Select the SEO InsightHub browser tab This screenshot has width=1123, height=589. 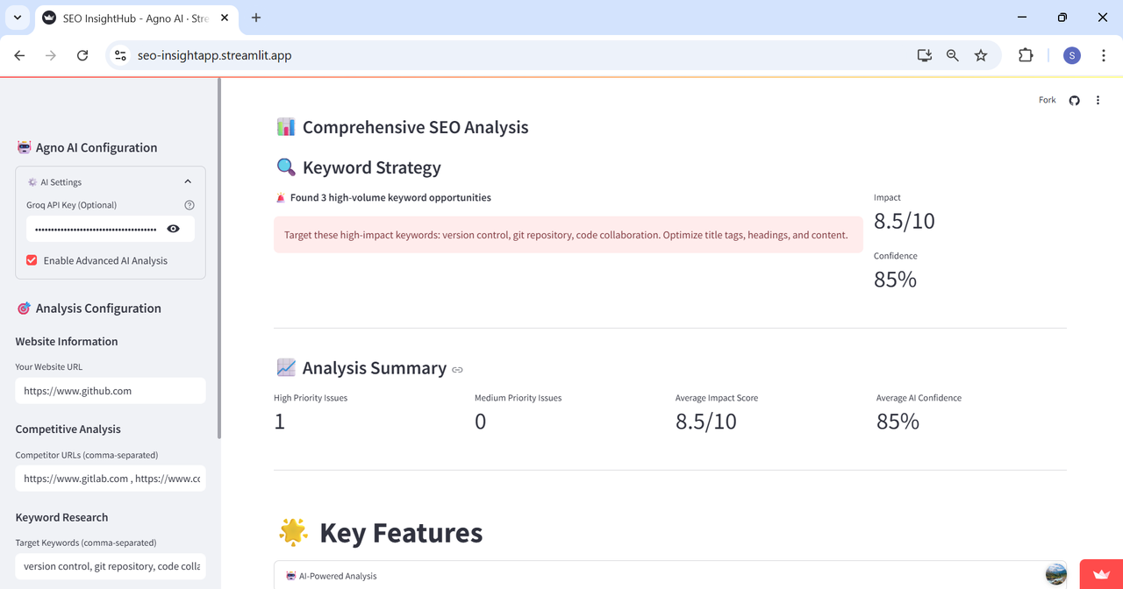134,18
